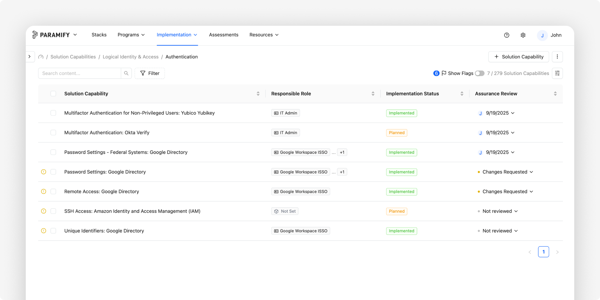
Task: Click the home dashboard breadcrumb icon
Action: (x=41, y=57)
